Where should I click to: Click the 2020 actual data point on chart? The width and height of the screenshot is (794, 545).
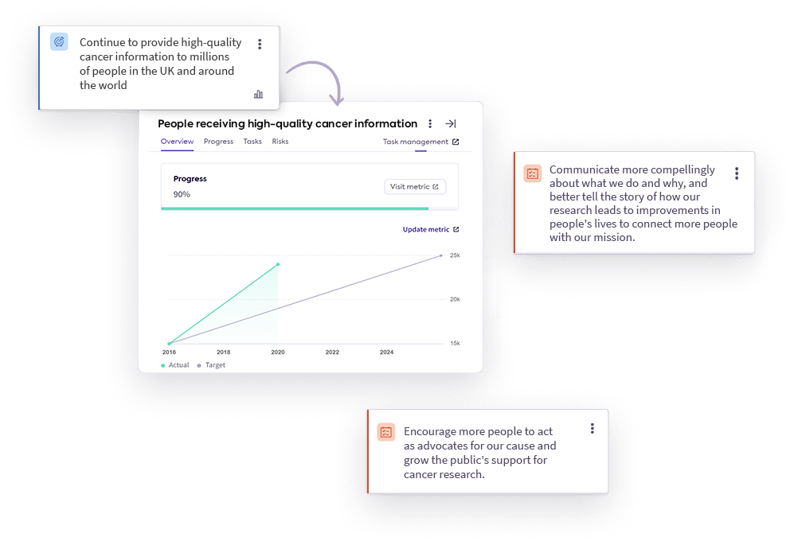(x=278, y=264)
